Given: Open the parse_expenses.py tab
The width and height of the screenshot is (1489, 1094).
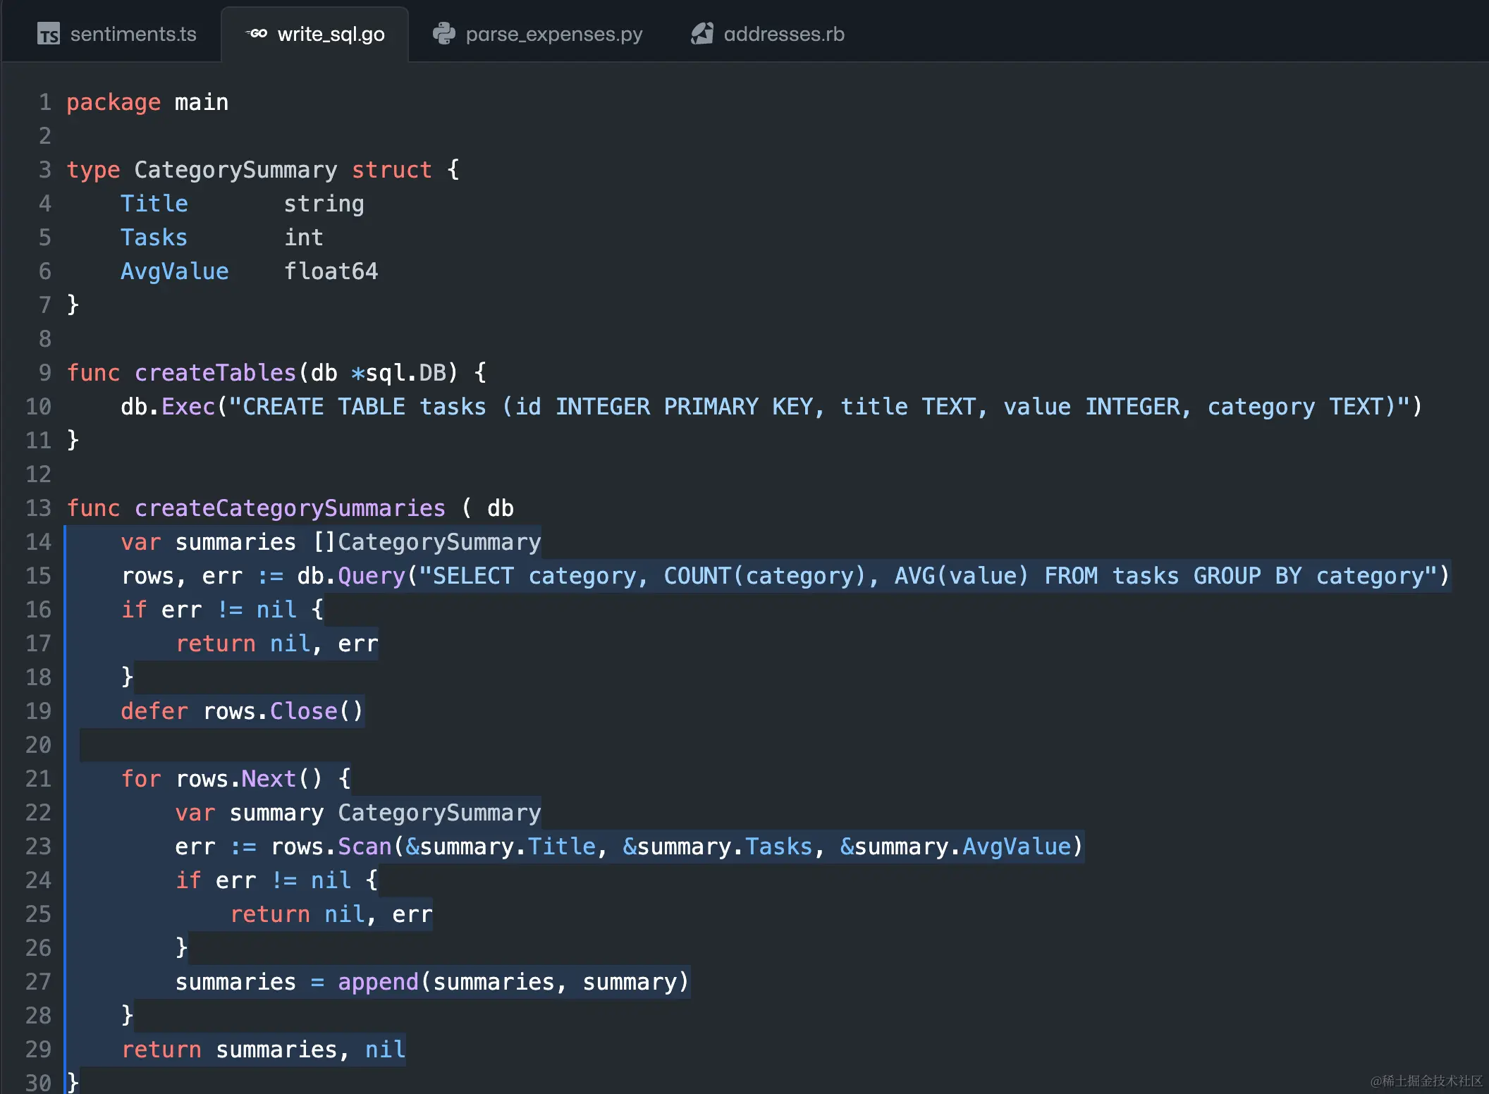Looking at the screenshot, I should tap(553, 34).
